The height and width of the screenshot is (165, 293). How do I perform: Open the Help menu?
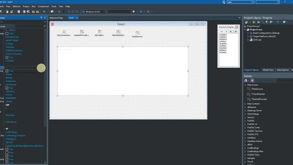(x=68, y=6)
